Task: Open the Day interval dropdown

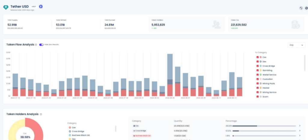Action: 296,45
